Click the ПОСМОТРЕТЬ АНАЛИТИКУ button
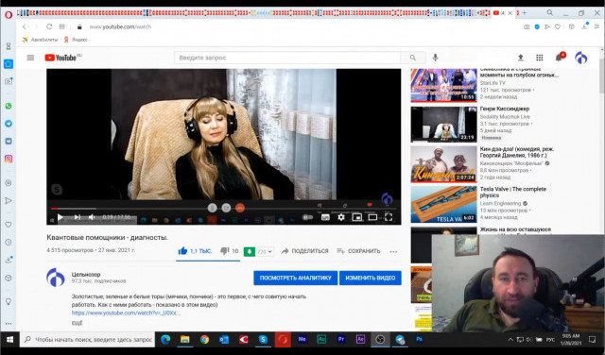 pos(296,278)
